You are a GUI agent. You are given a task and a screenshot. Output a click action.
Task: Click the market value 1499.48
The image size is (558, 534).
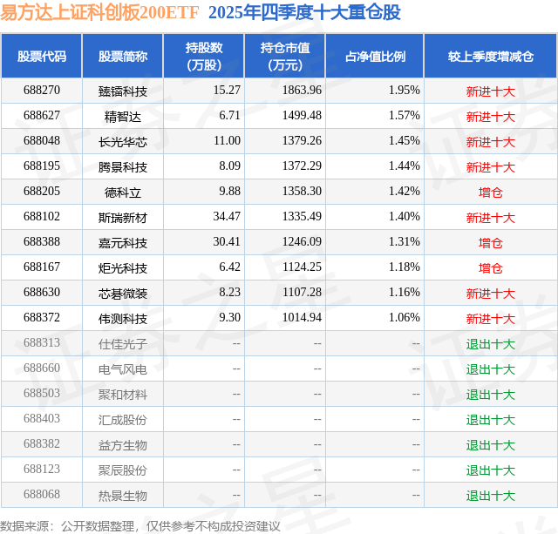point(302,116)
